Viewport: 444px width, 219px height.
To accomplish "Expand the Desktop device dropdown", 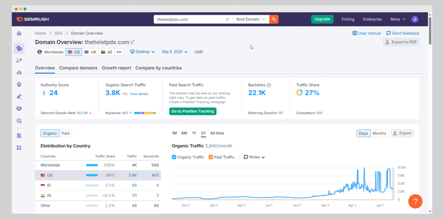I will (143, 52).
